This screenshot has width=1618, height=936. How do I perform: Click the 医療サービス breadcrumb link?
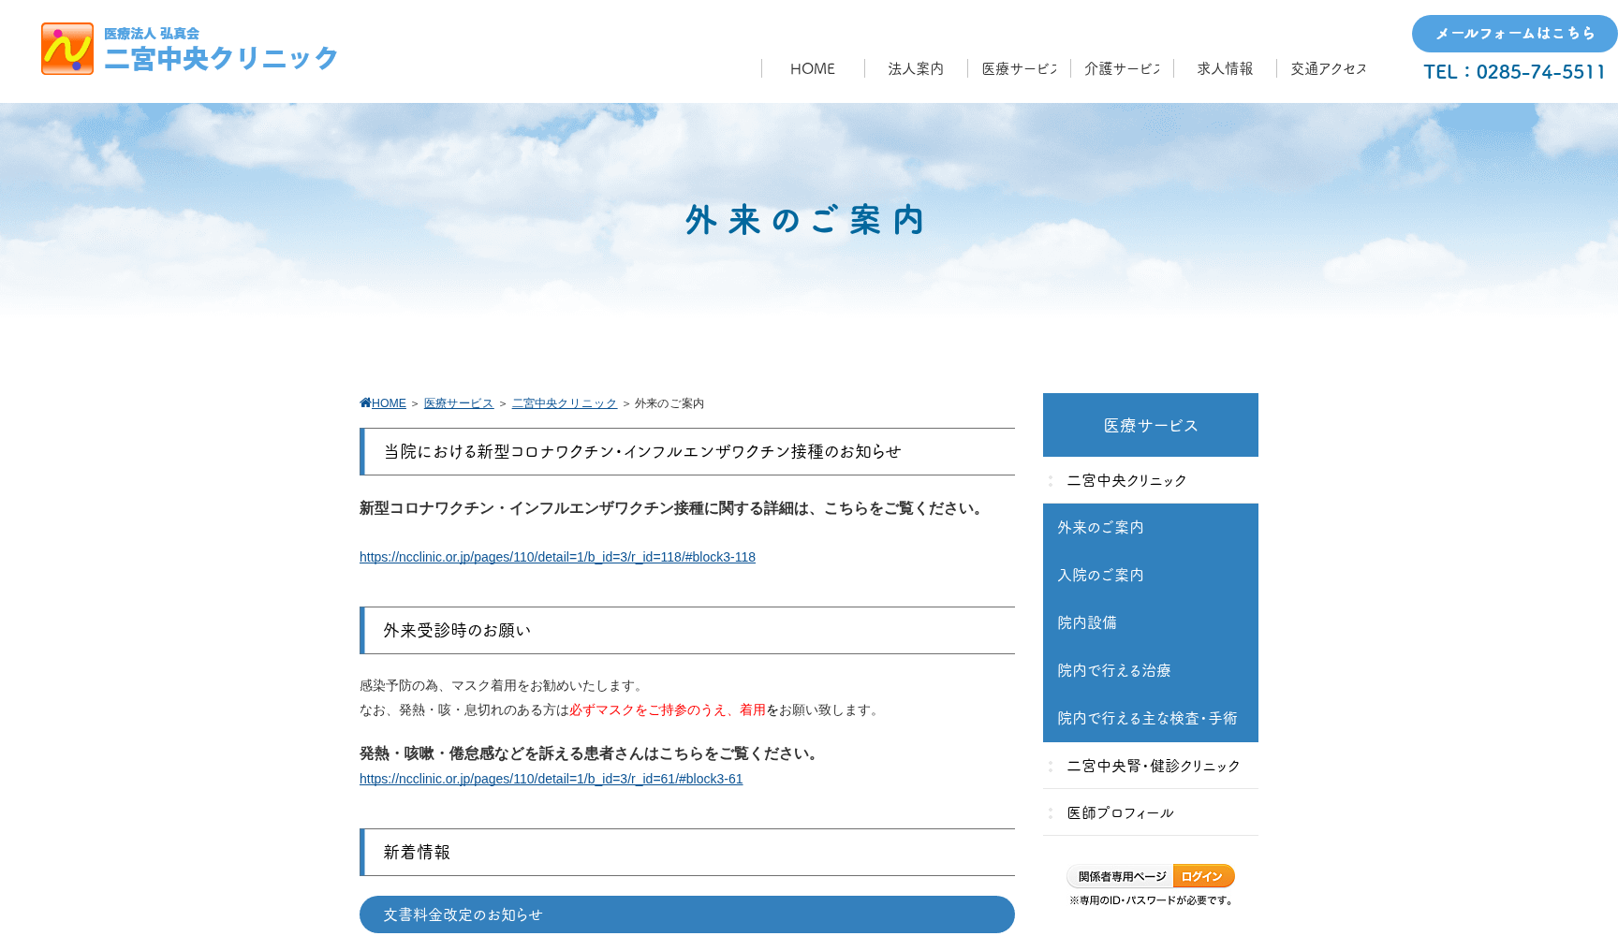pos(457,402)
